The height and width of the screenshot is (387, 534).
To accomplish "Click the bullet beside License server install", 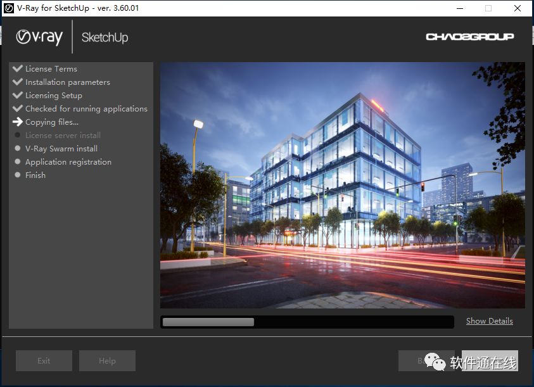I will (x=18, y=135).
